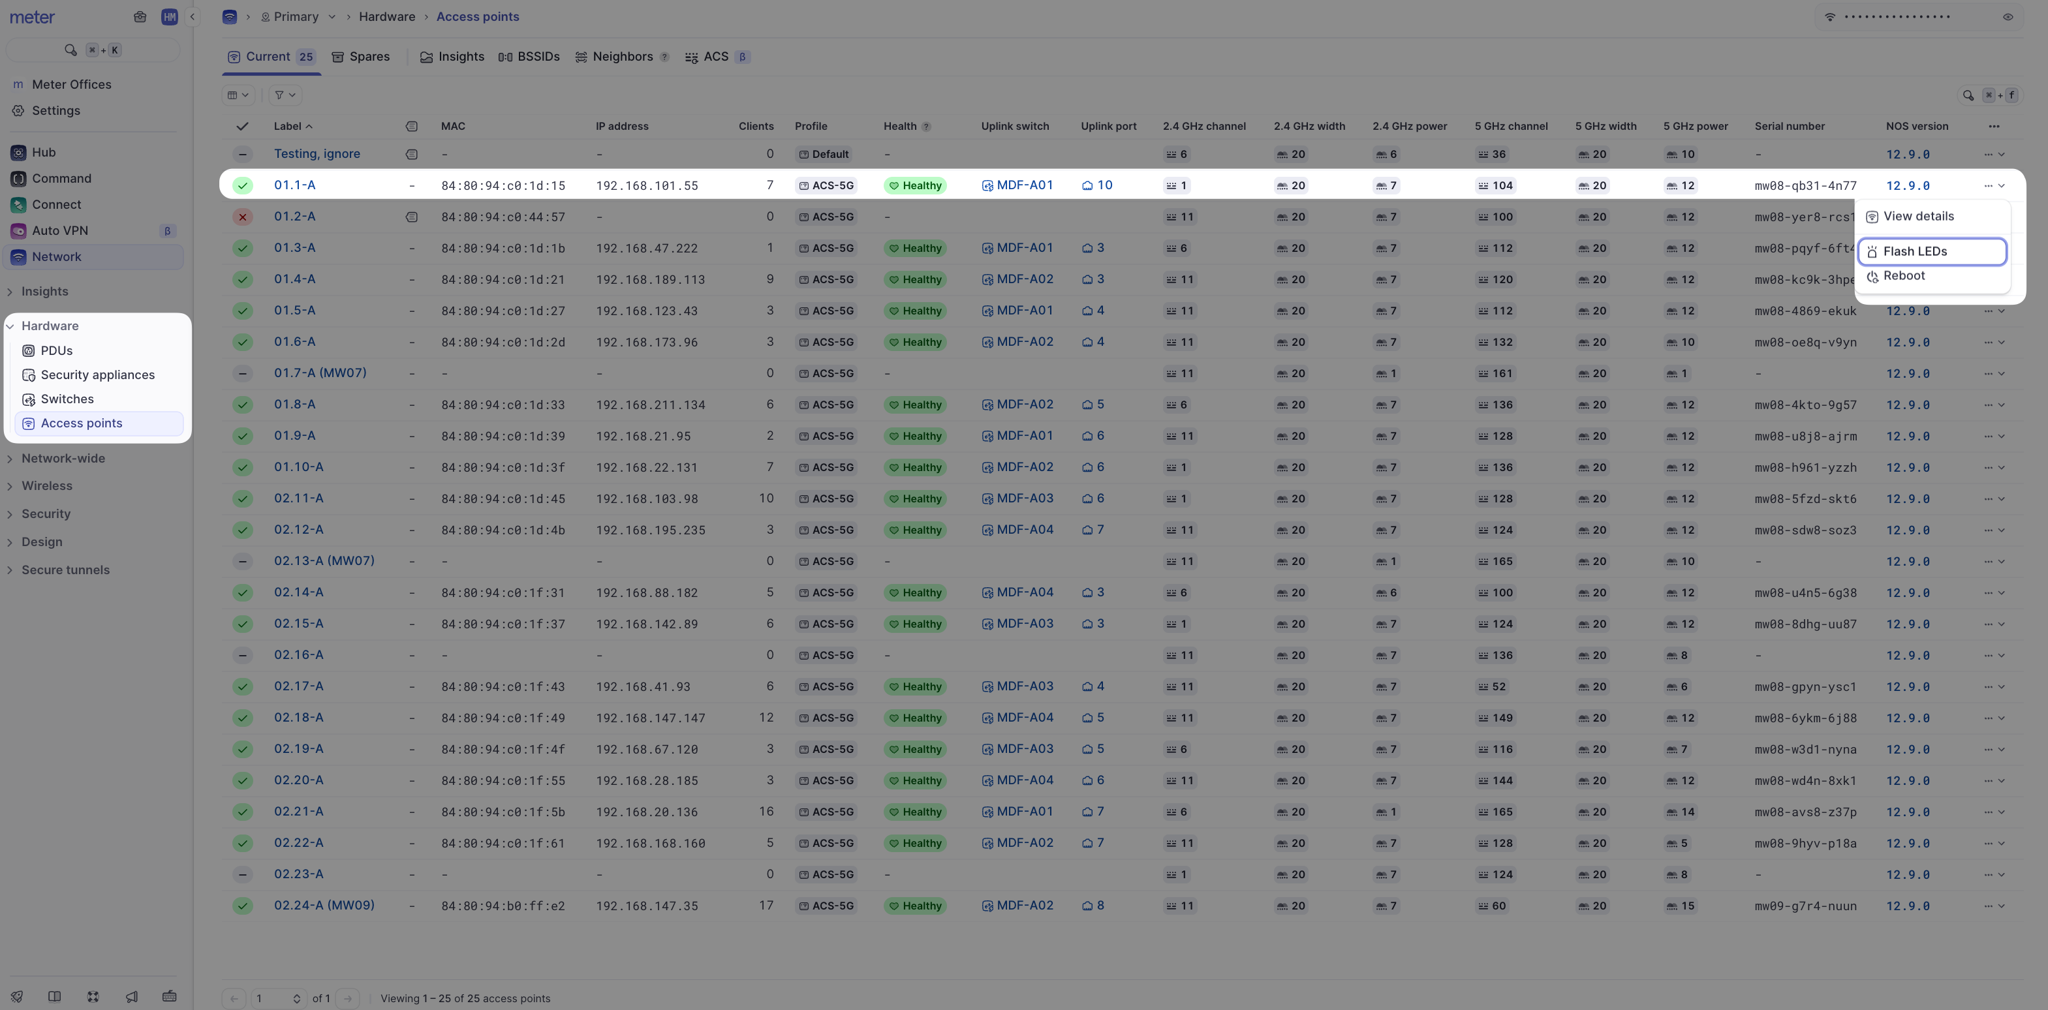Open the Primary network dropdown

pyautogui.click(x=298, y=16)
